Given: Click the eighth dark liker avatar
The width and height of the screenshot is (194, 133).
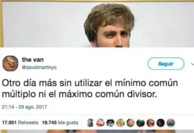Looking at the screenshot, I should tap(161, 123).
